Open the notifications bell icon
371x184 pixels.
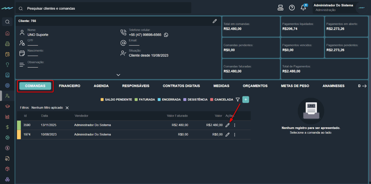point(303,8)
